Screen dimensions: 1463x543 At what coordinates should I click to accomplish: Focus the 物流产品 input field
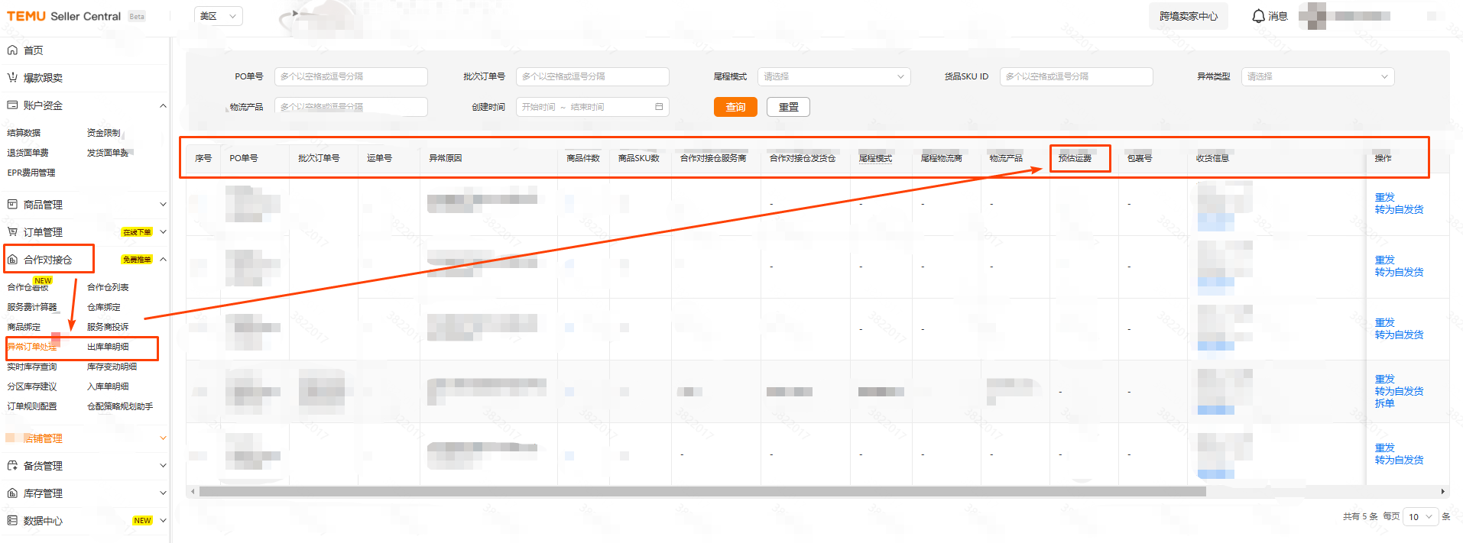click(351, 107)
